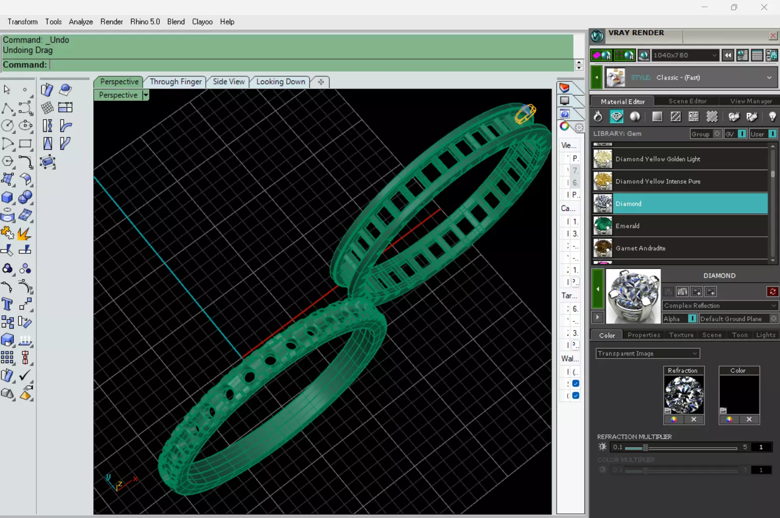
Task: Select the Rectangle tool
Action: 25,144
